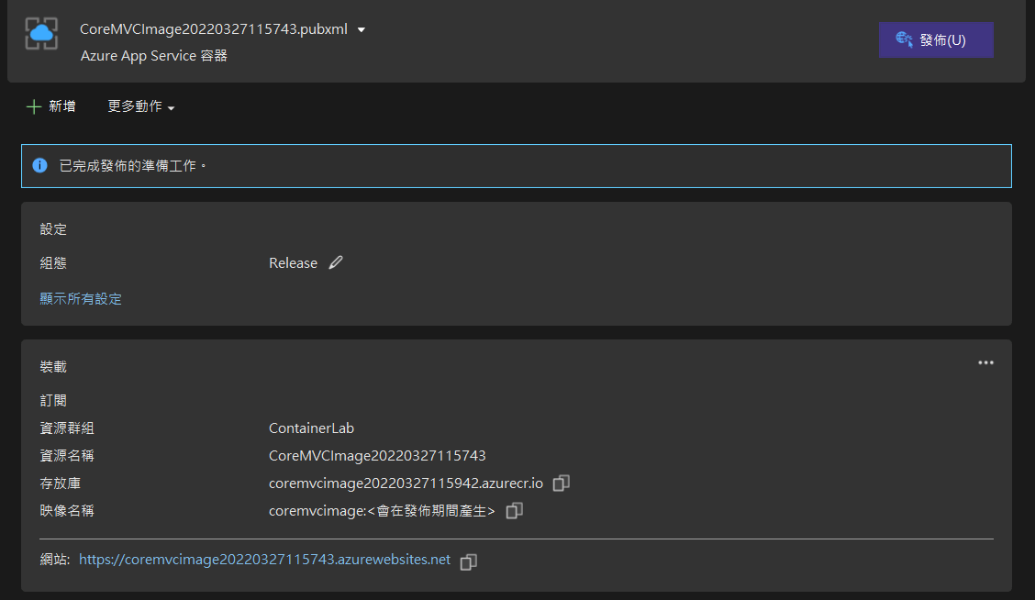Open the CoreMVCImage pubxml profile dropdown
The width and height of the screenshot is (1035, 600).
point(362,29)
